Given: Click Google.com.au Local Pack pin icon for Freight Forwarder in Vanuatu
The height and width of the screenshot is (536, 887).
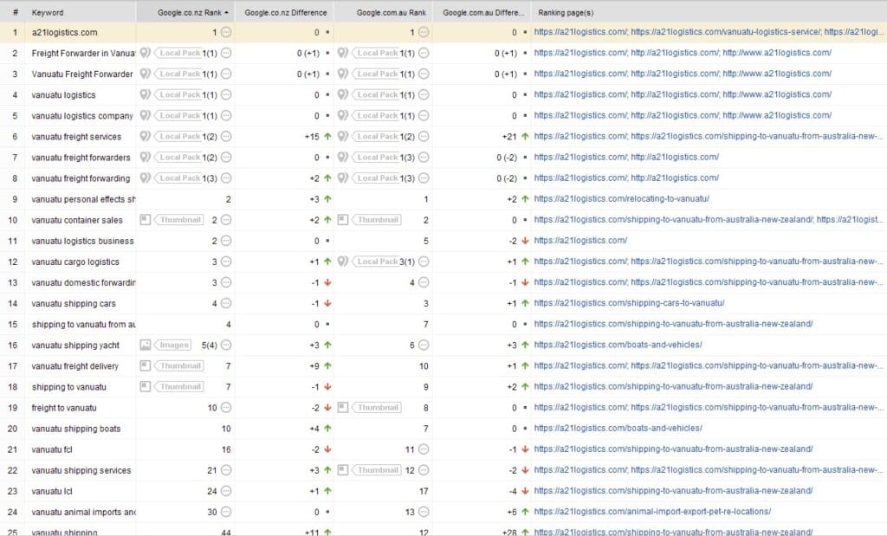Looking at the screenshot, I should 343,53.
